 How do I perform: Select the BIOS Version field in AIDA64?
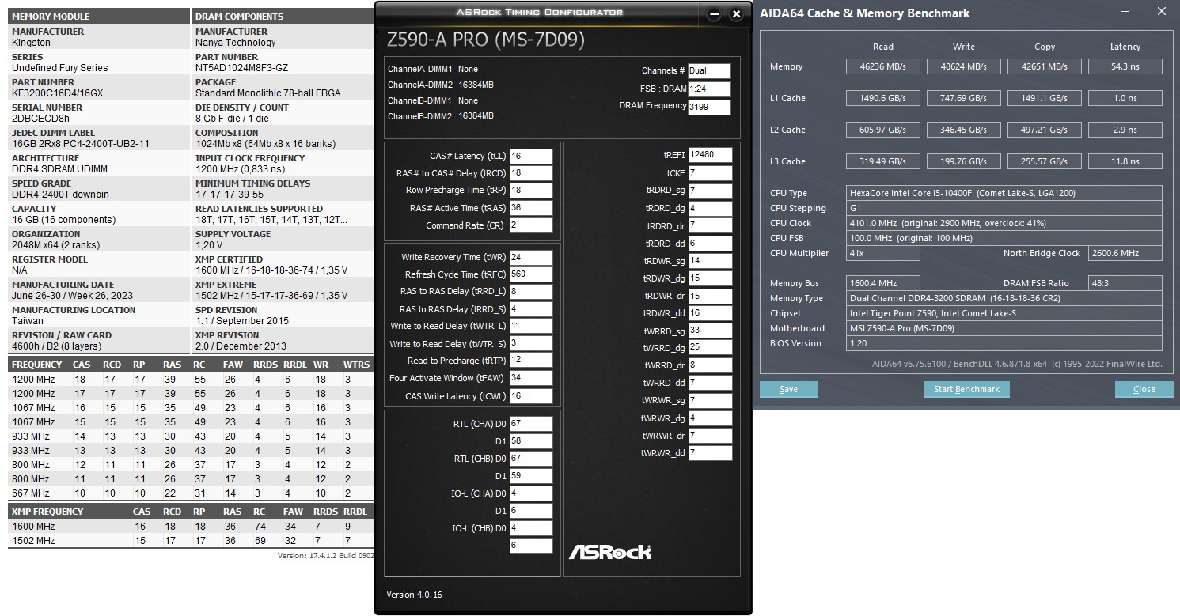tap(1004, 343)
